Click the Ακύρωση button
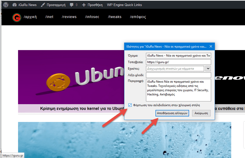Screen dimensions: 245x158 click(x=202, y=113)
